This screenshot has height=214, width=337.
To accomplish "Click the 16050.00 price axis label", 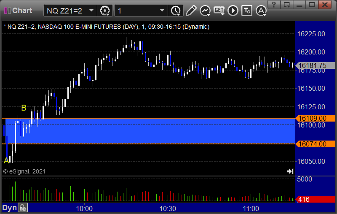I will pos(311,161).
